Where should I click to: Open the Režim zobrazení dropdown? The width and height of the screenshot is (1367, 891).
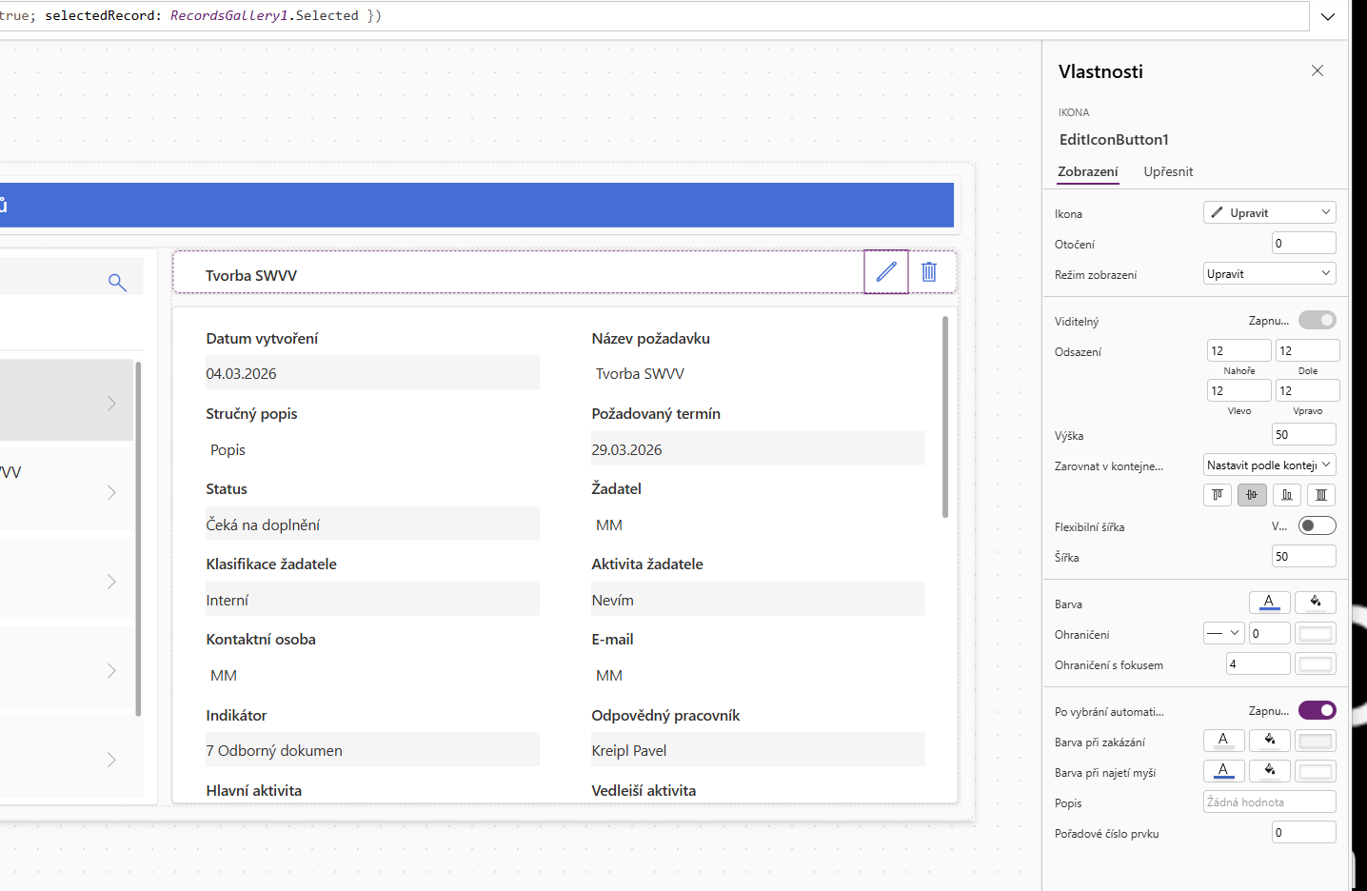[1269, 274]
